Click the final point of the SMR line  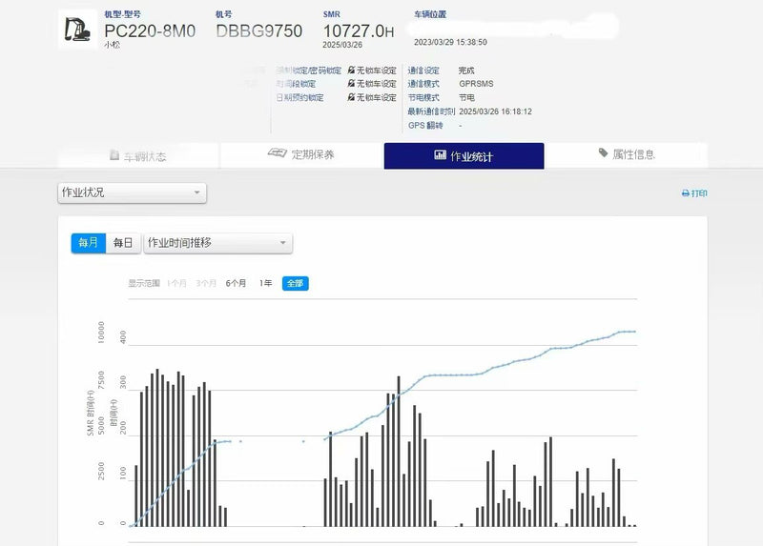(x=634, y=332)
